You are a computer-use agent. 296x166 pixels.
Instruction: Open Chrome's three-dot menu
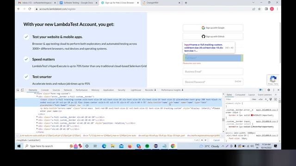277,9
